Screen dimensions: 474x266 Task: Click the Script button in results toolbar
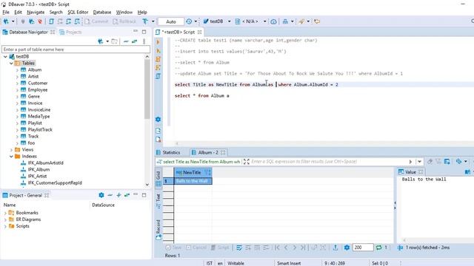(220, 248)
